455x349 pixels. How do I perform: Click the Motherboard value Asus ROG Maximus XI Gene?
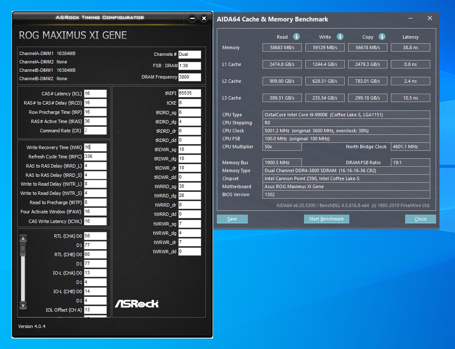coord(346,186)
